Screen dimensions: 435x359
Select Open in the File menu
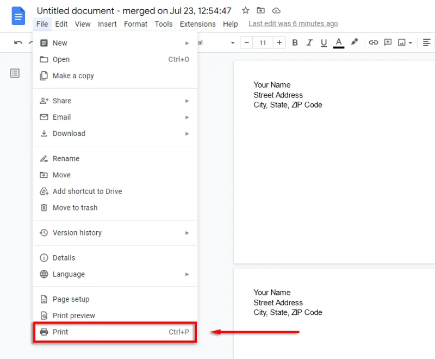(x=115, y=59)
